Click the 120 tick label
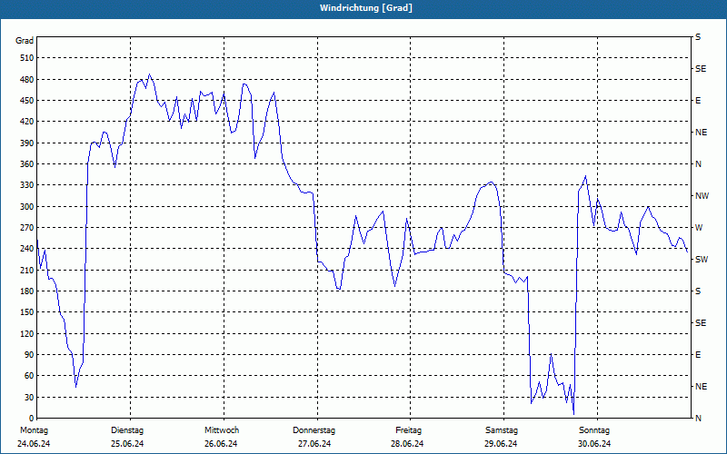This screenshot has height=454, width=727. 26,333
